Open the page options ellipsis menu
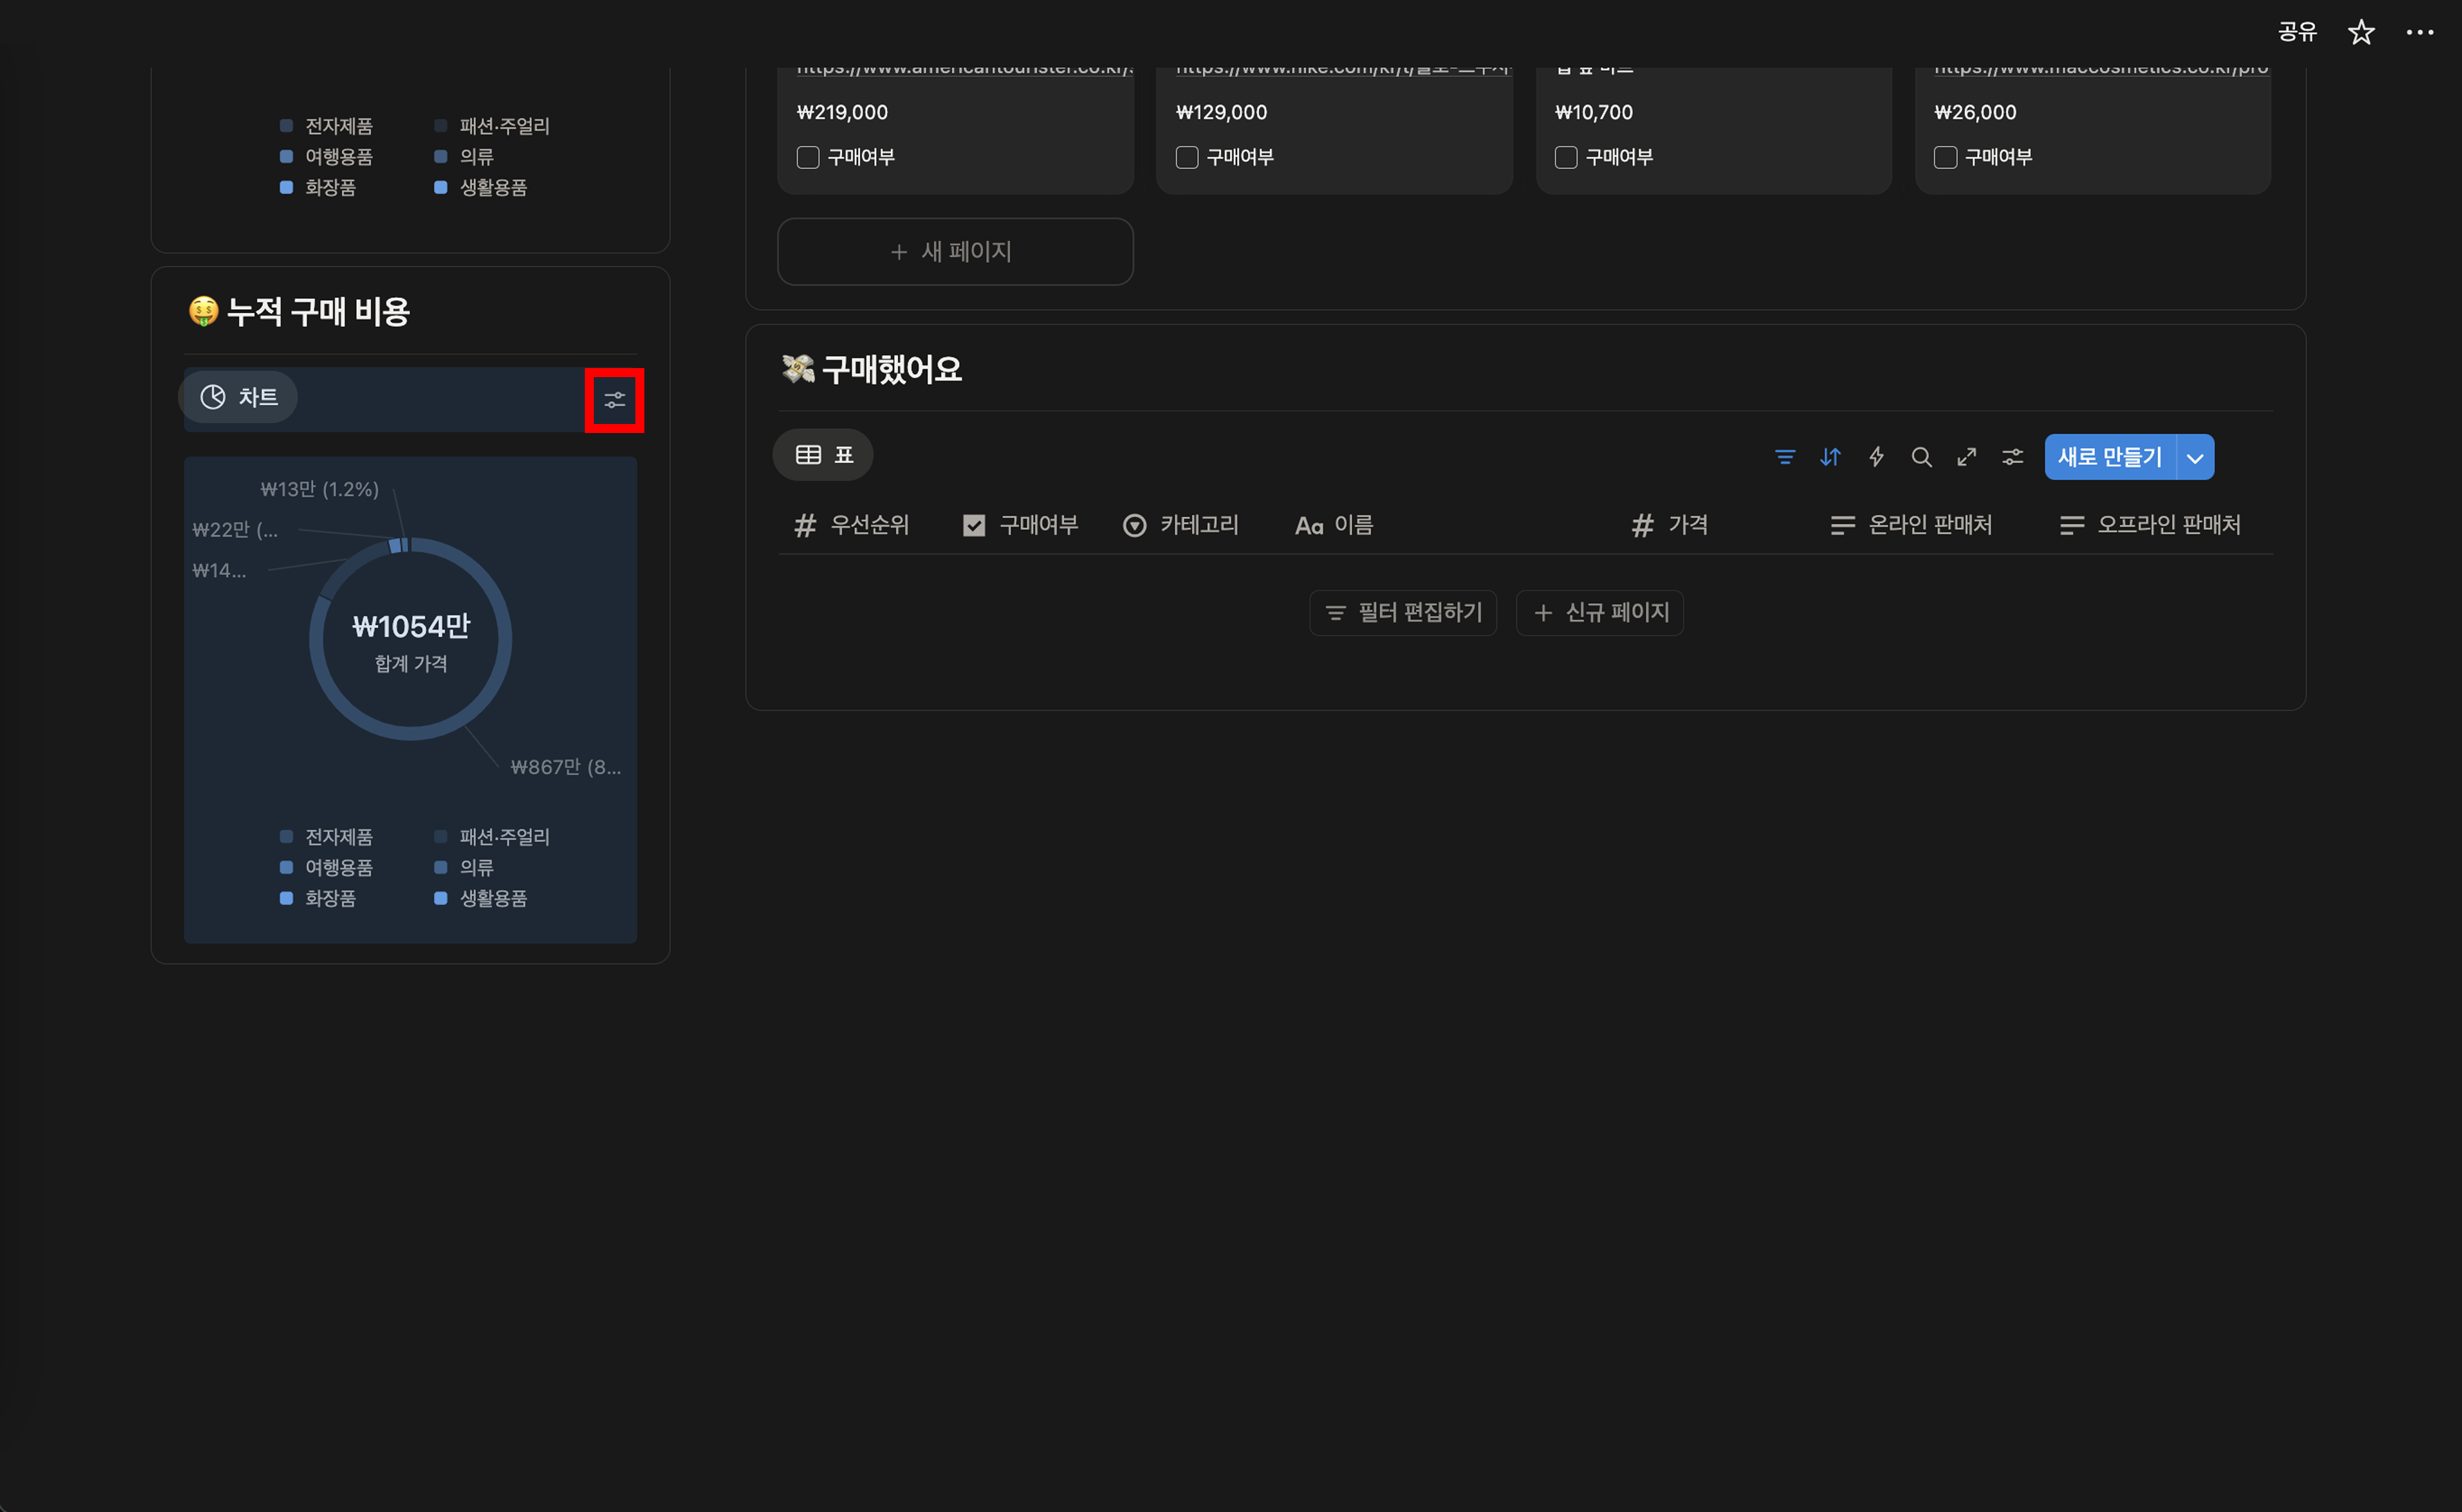The image size is (2462, 1512). 2419,32
